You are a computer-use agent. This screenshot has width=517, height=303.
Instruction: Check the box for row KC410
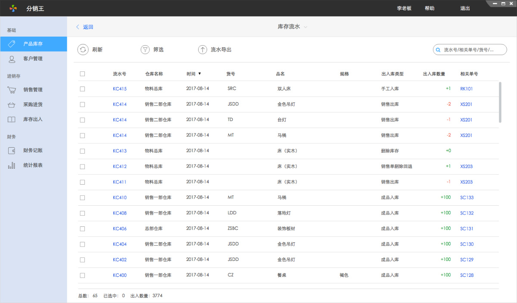click(82, 198)
